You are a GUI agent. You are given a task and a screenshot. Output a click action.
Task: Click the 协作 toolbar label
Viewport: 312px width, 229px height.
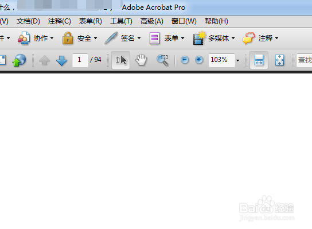(41, 38)
